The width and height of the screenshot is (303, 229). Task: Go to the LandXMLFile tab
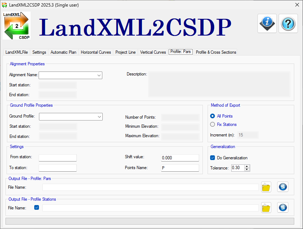17,52
